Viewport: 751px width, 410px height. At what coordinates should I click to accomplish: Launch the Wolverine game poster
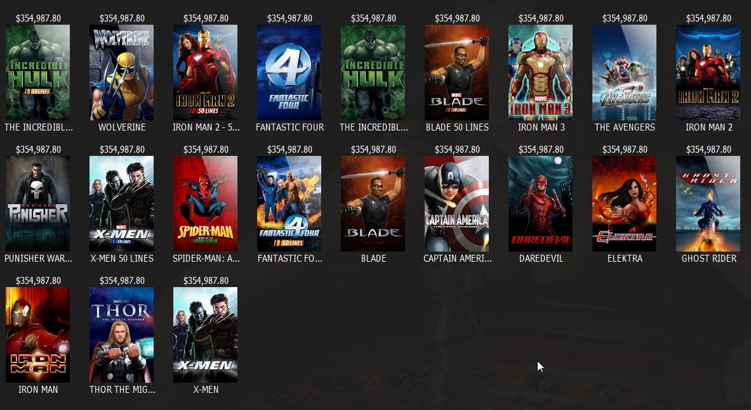[122, 73]
